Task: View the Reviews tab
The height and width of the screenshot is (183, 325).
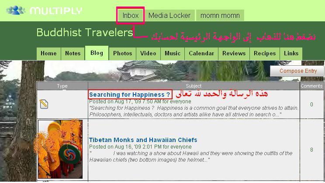Action: click(x=234, y=54)
